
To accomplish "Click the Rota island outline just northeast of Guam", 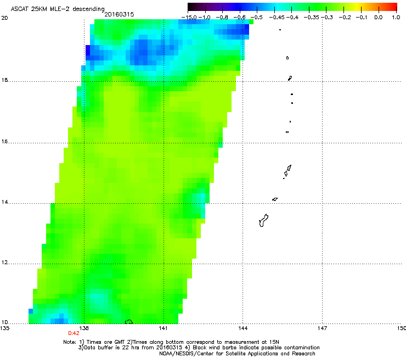I will (275, 199).
